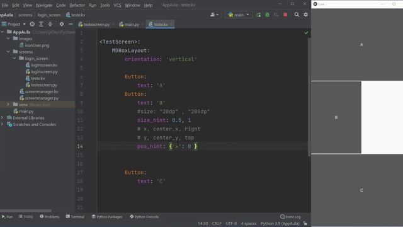Screen dimensions: 403x227
Task: Switch to the testescreen.py editor tab
Action: click(94, 25)
